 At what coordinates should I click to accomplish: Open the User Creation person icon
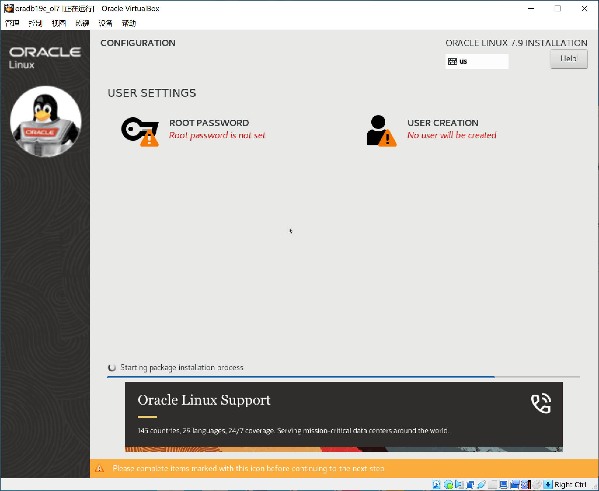tap(381, 131)
